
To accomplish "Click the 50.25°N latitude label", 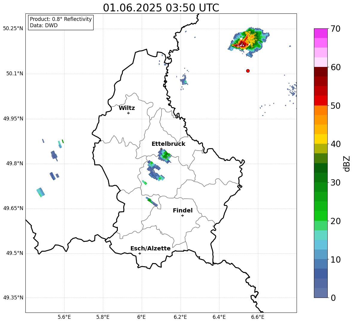I will tap(13, 29).
